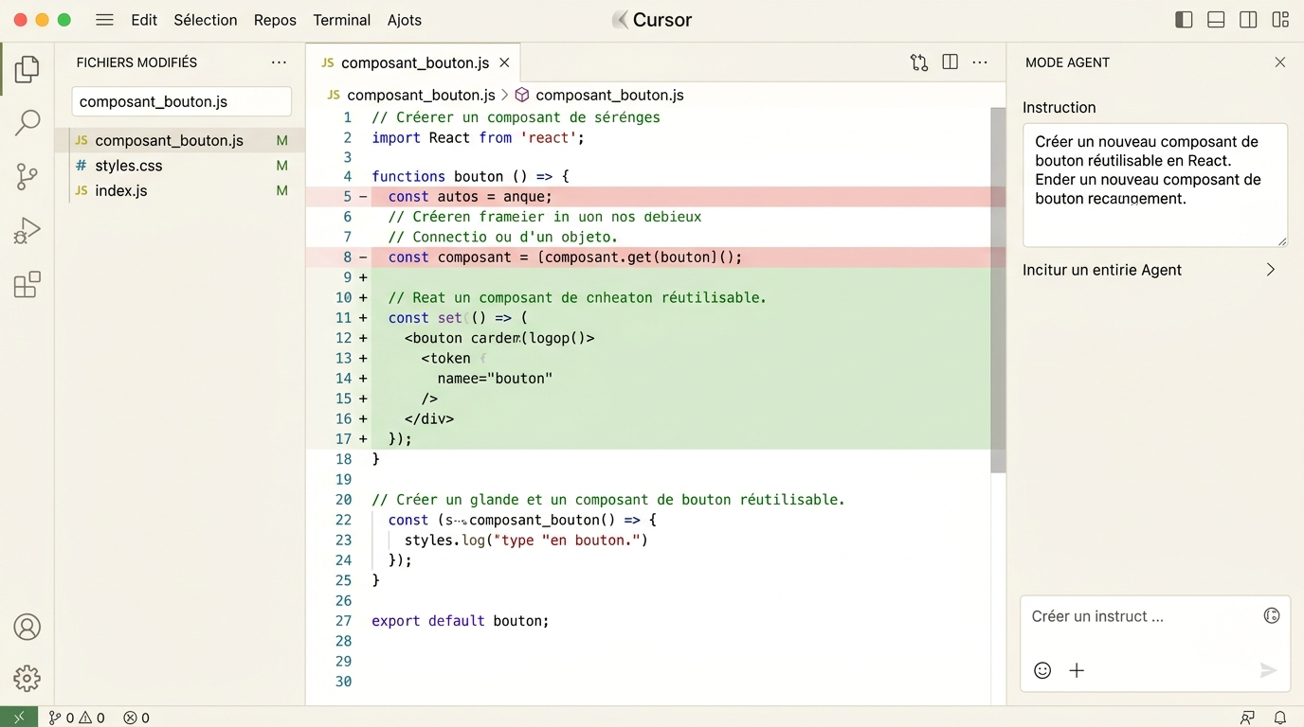Click the composant_bouton.js sidebar filter field

(182, 101)
